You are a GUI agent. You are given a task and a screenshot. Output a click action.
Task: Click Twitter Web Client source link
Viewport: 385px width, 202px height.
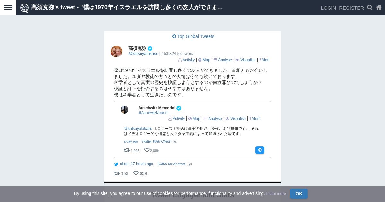coord(156,141)
